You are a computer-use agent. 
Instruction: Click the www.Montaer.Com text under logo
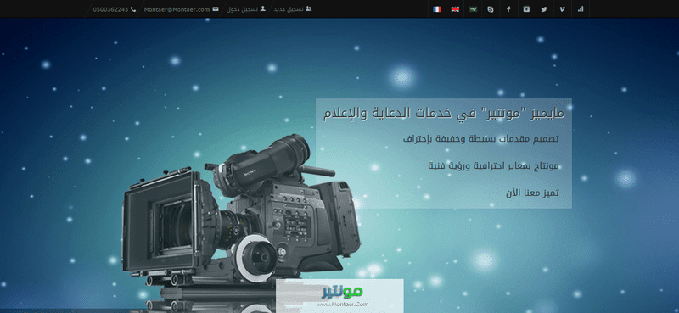click(342, 304)
